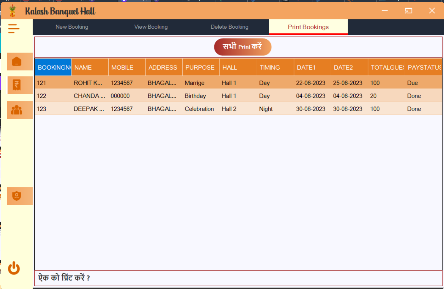Select the booking row for ROHIT K
444x289 pixels.
(x=189, y=83)
